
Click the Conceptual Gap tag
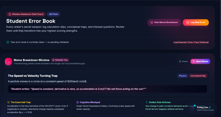pyautogui.click(x=198, y=76)
